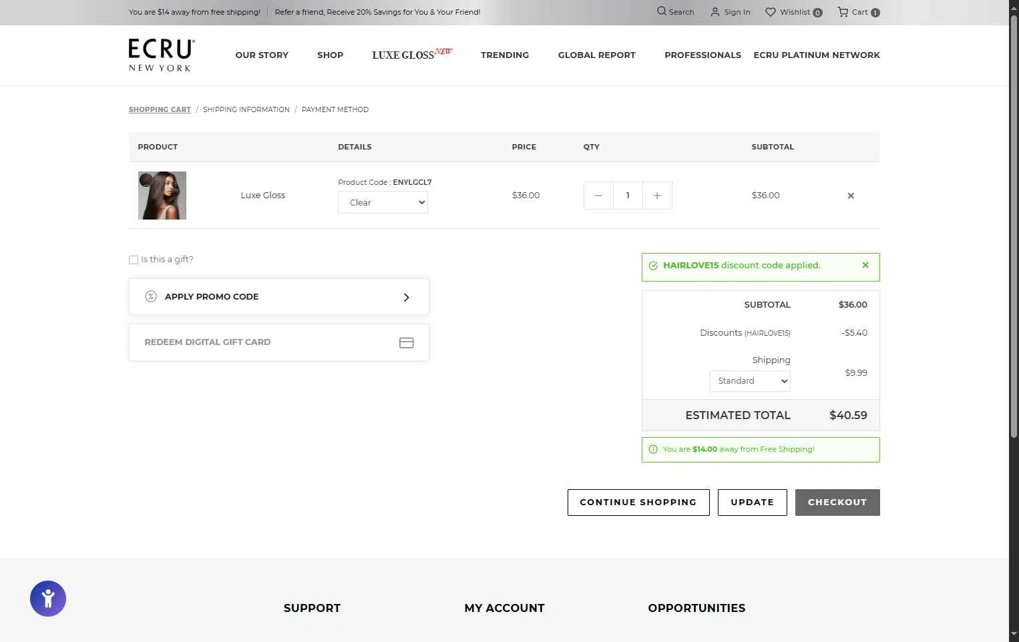This screenshot has width=1019, height=642.
Task: Click the promo code percent icon
Action: point(151,296)
